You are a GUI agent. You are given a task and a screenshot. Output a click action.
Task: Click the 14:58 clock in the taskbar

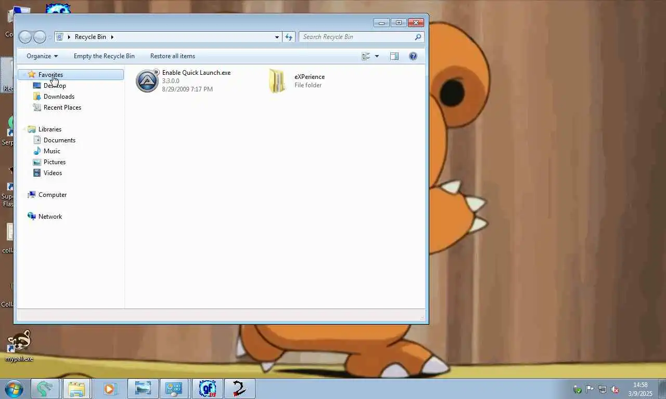click(x=641, y=385)
